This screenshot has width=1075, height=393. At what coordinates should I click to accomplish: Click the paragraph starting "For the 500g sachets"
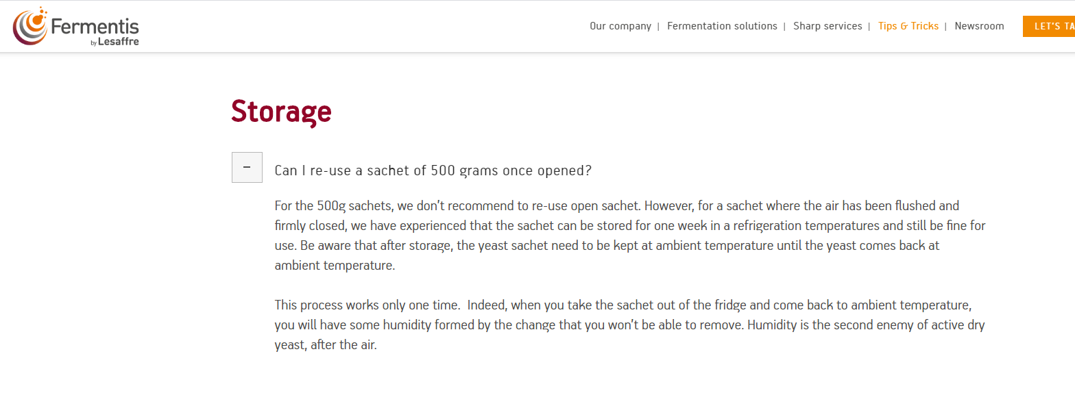(x=630, y=236)
